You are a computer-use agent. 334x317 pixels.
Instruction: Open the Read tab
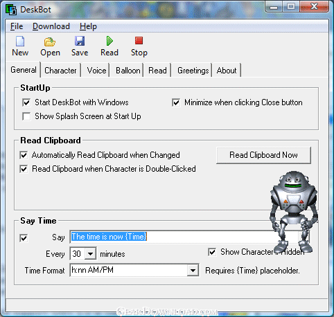[157, 71]
